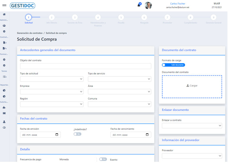Open the pie chart icon directly above Solicitu...

4,96
